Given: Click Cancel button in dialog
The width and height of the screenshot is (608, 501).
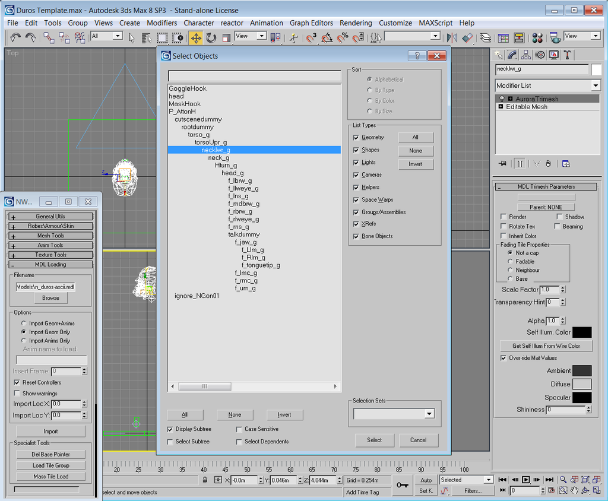Looking at the screenshot, I should [x=419, y=440].
